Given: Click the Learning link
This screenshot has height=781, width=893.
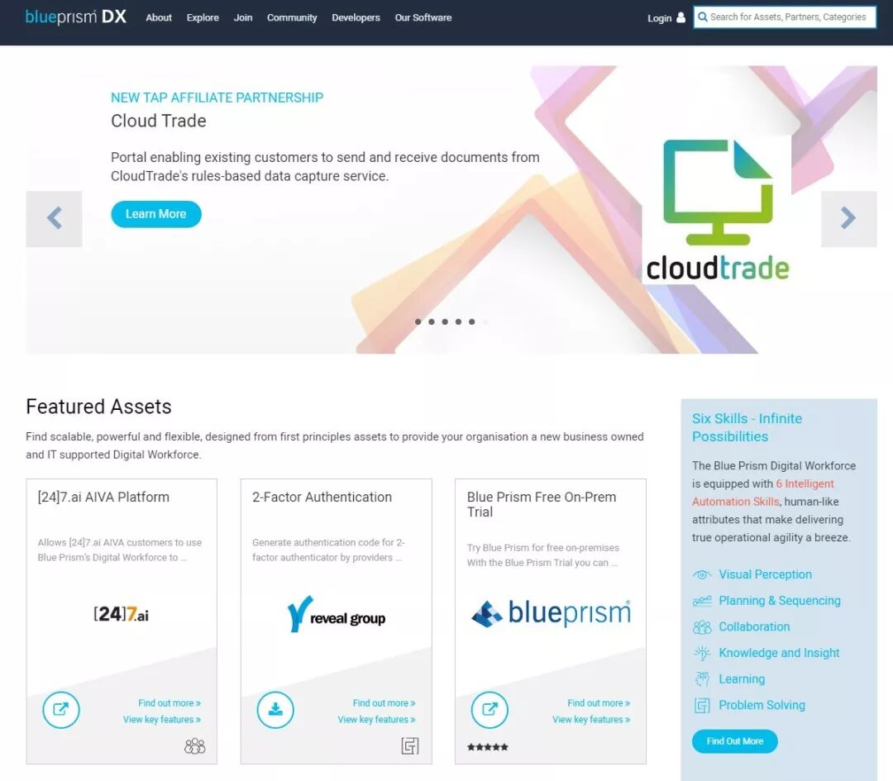Looking at the screenshot, I should coord(742,679).
